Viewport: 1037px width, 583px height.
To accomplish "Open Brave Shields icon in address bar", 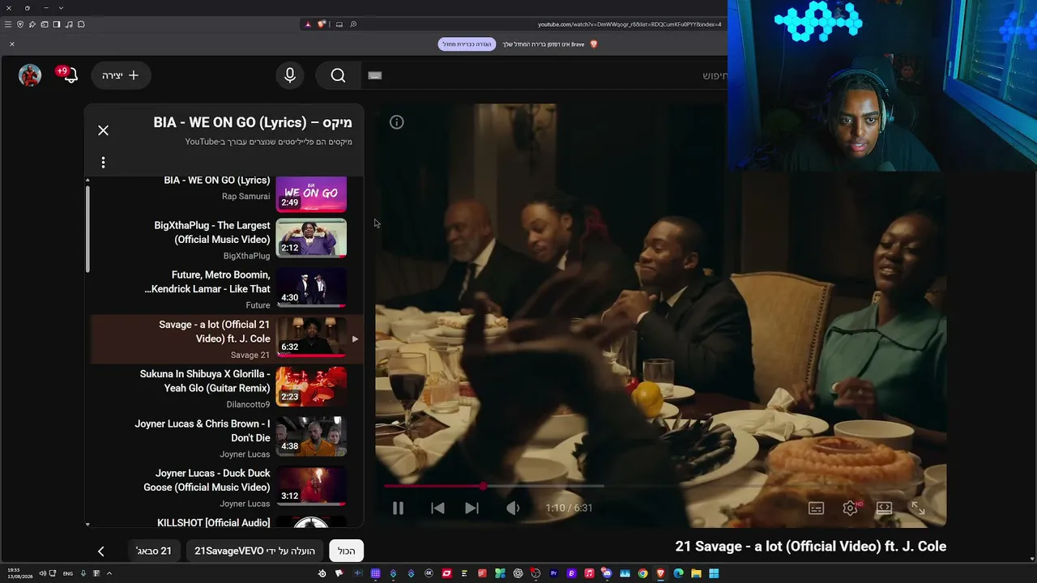I will click(321, 24).
